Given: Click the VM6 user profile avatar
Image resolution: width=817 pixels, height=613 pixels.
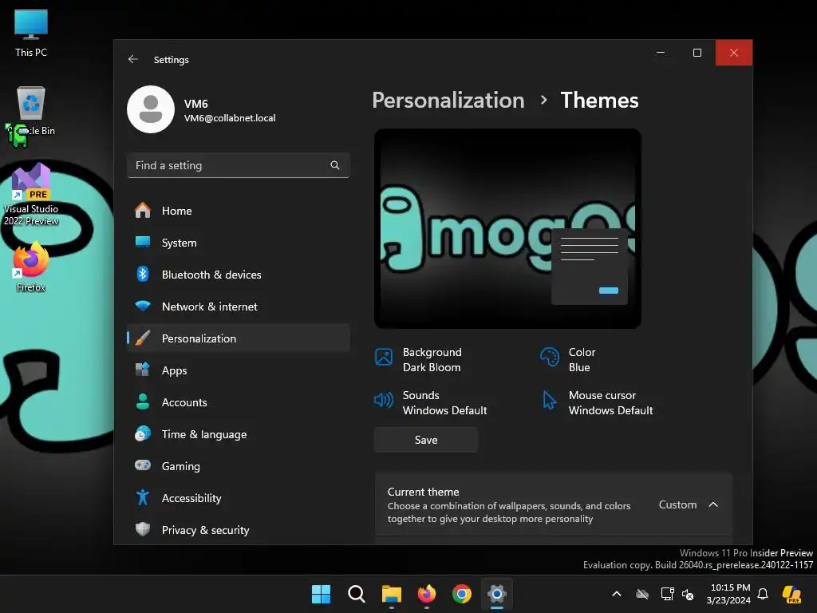Looking at the screenshot, I should pos(151,109).
